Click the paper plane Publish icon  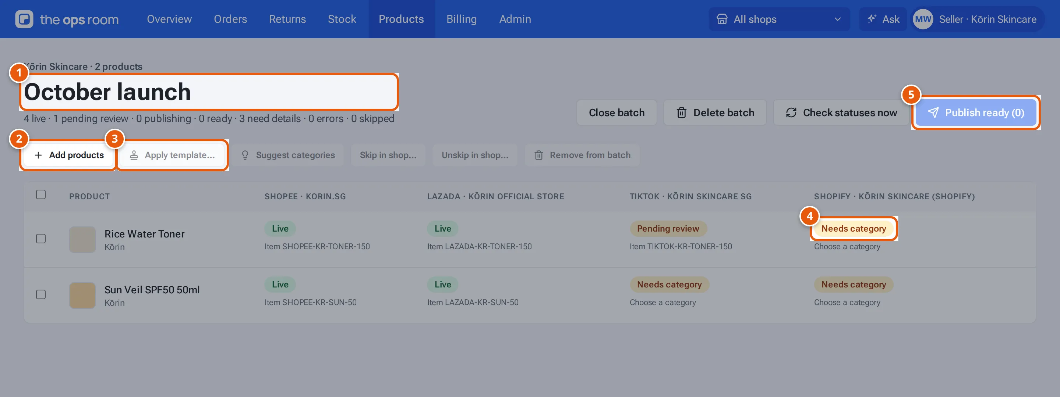933,112
